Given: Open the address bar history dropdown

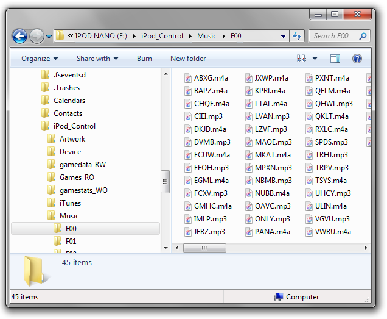Looking at the screenshot, I should (x=284, y=37).
